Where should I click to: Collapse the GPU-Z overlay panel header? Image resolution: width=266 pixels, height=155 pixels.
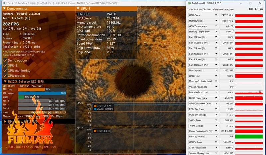(x=78, y=8)
